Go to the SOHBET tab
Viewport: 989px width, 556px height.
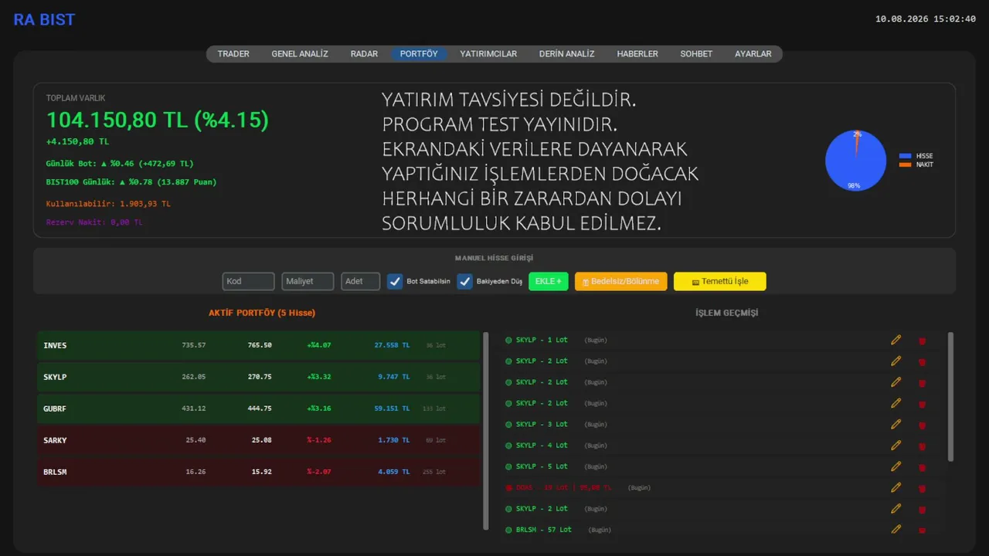[696, 54]
